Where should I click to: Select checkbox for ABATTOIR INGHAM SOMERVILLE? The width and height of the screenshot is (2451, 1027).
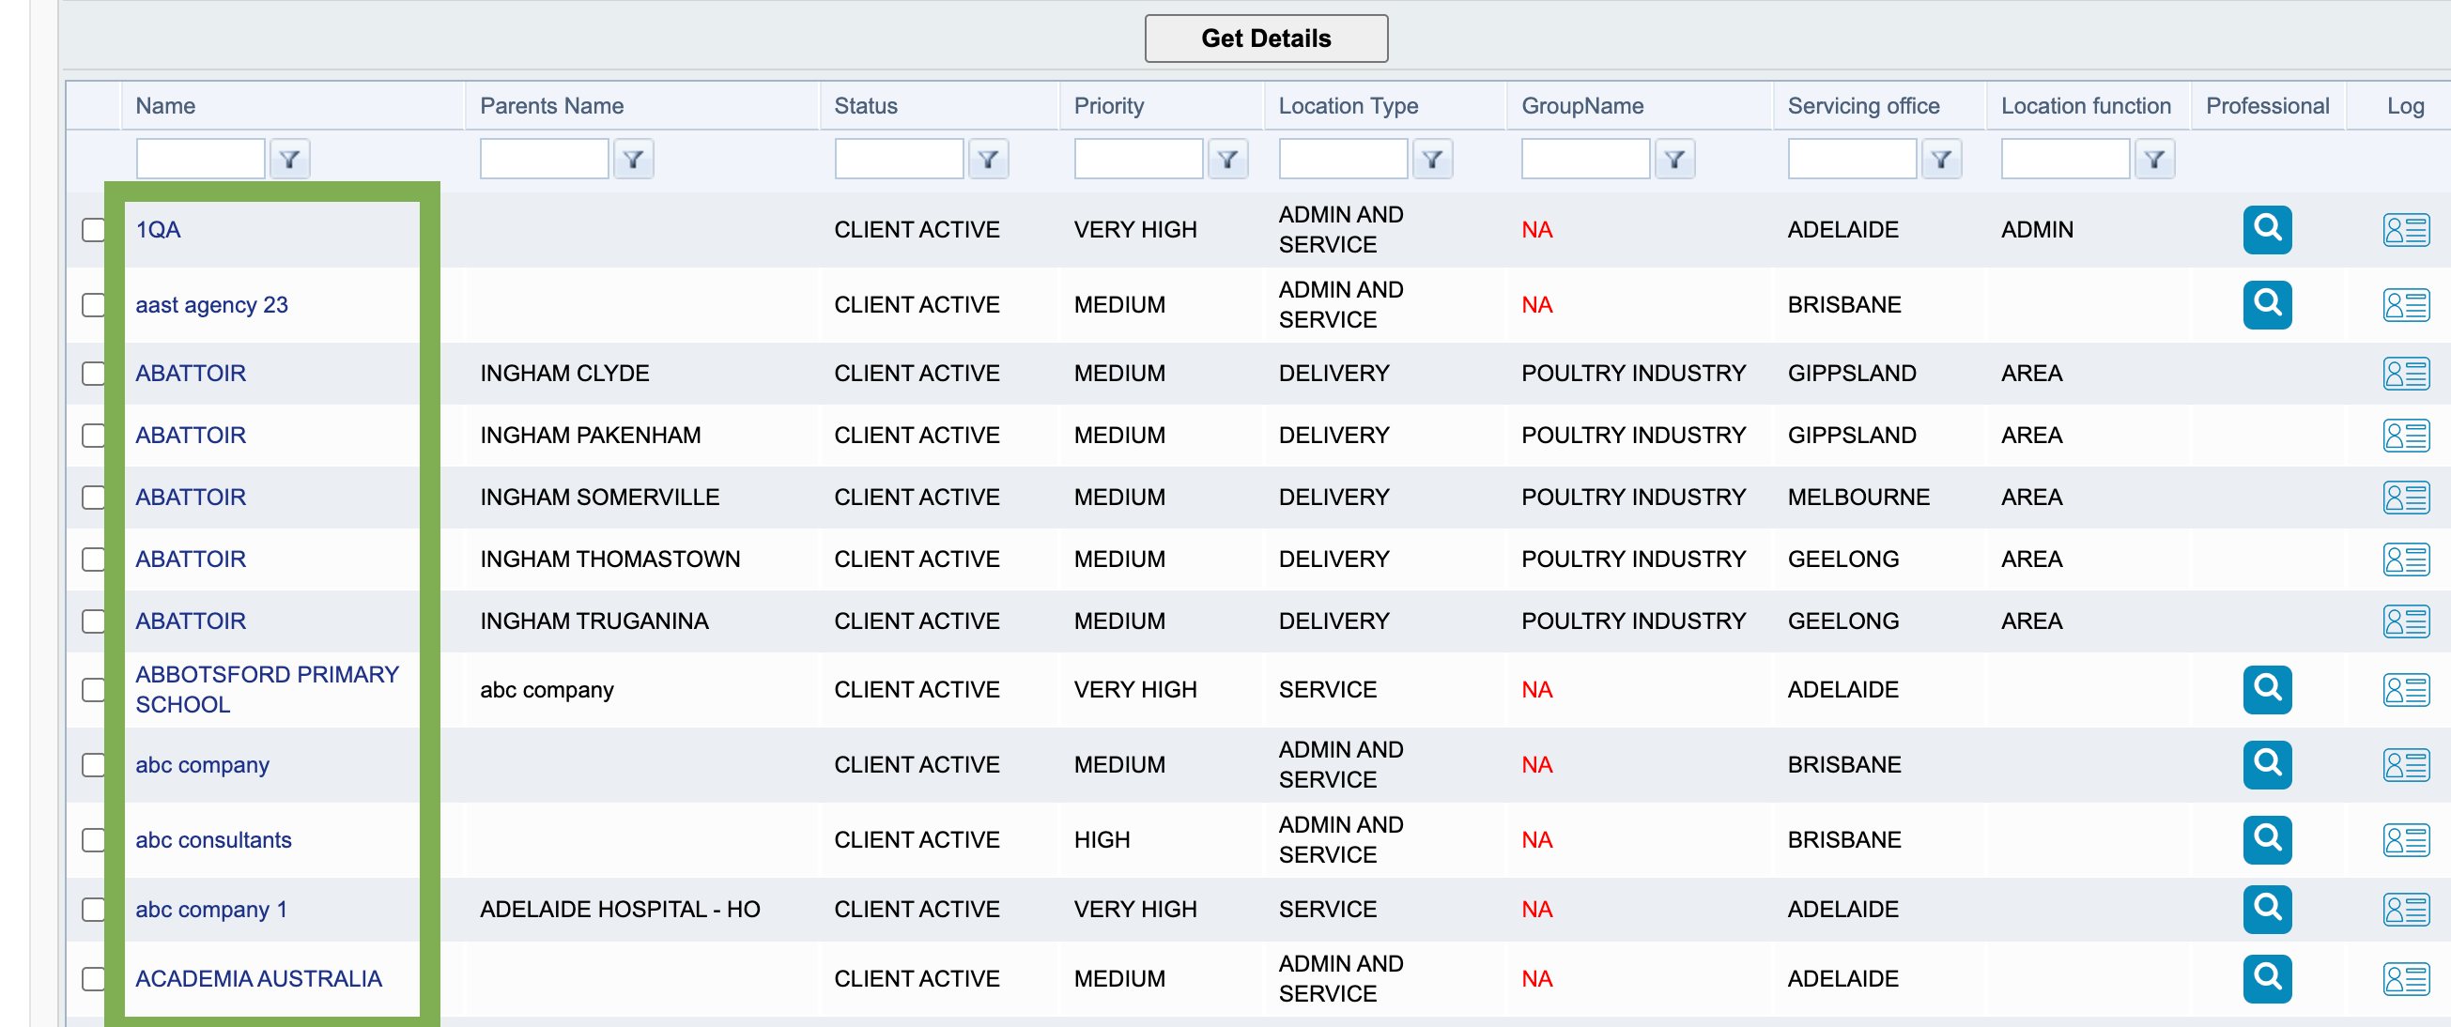click(93, 497)
